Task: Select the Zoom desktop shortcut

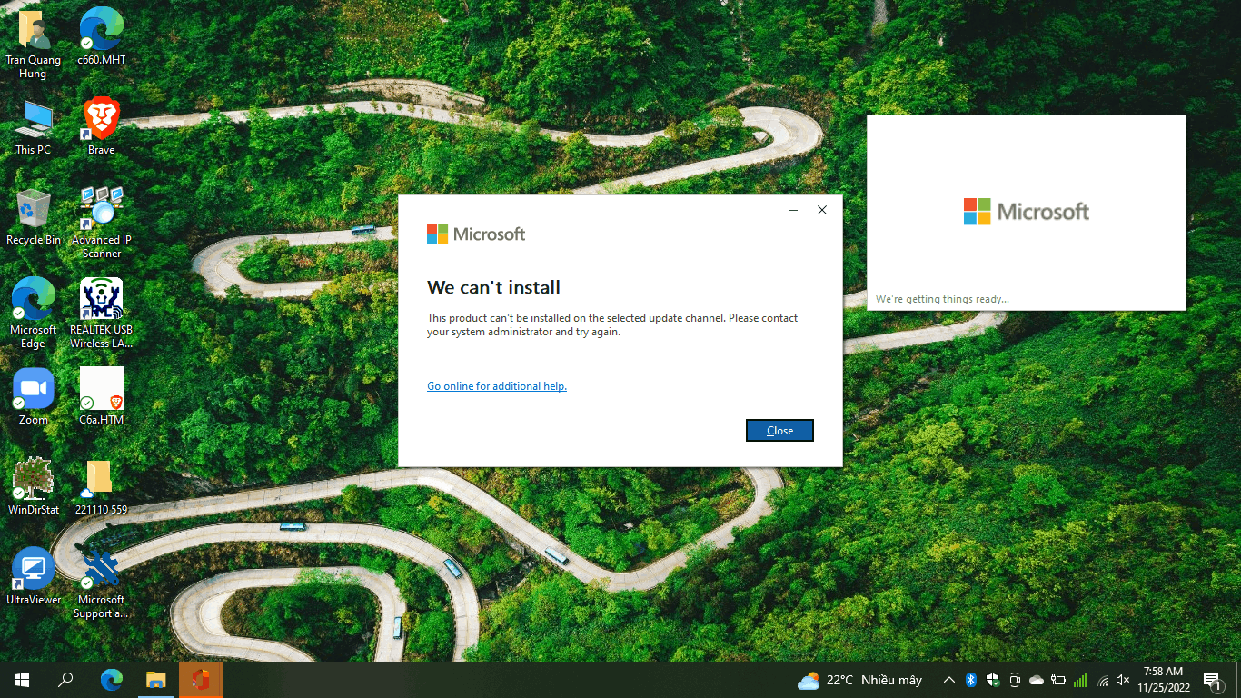Action: pos(34,396)
